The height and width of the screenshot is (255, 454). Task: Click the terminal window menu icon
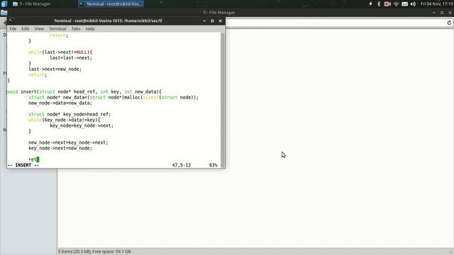(x=11, y=21)
